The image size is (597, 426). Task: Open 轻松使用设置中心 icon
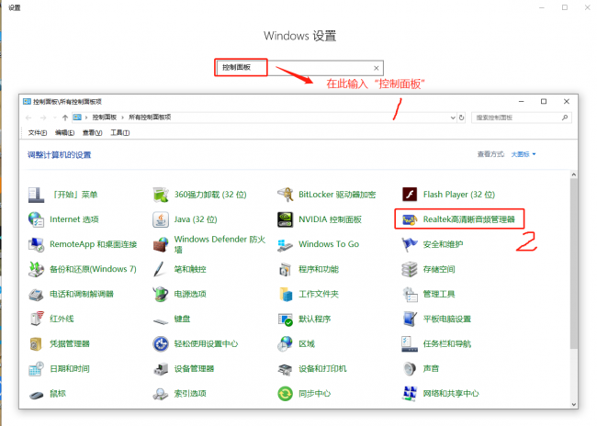pos(161,343)
